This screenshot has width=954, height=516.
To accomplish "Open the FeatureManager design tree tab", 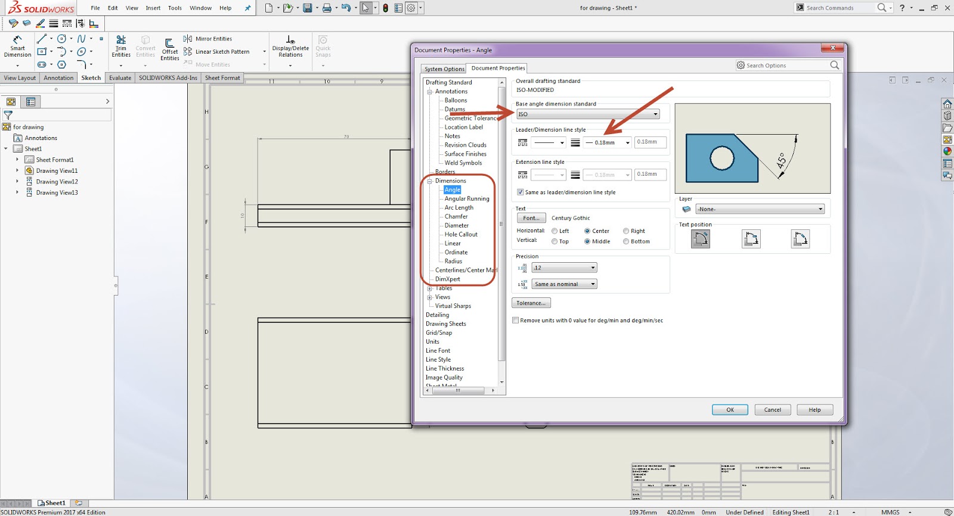I will [x=11, y=102].
